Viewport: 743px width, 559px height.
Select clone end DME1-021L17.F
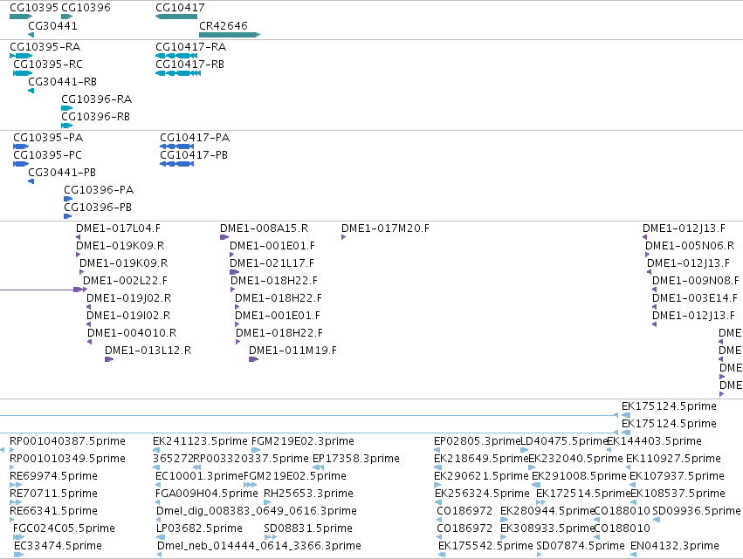(272, 263)
